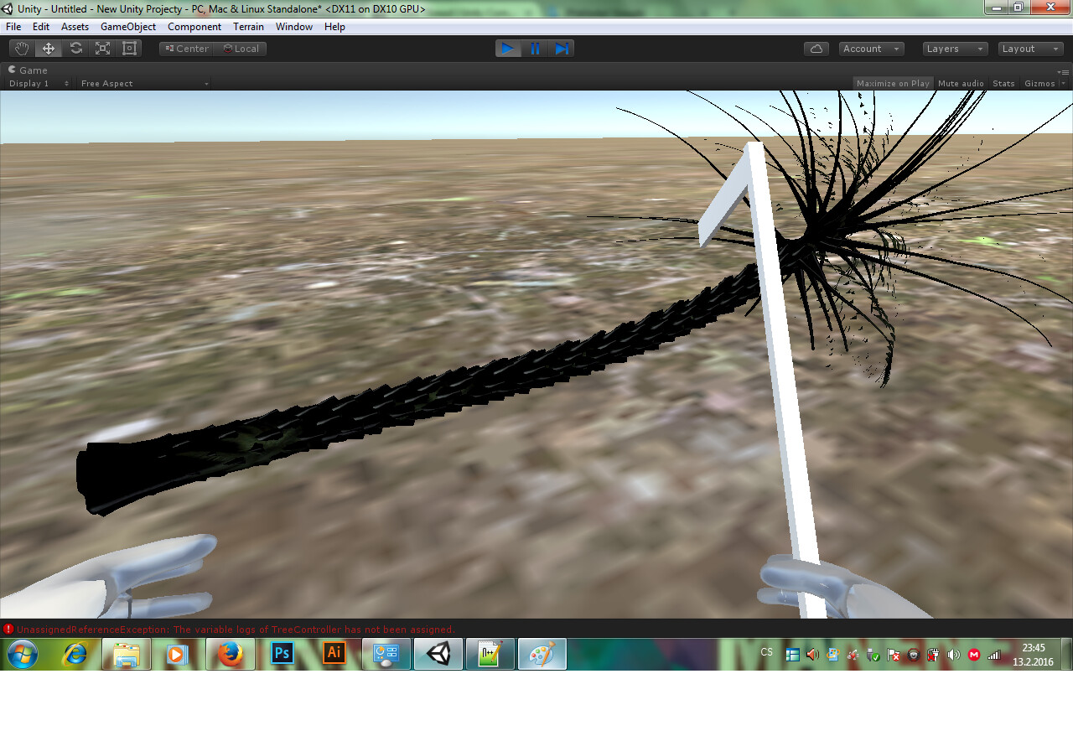
Task: Select the Move tool
Action: click(48, 48)
